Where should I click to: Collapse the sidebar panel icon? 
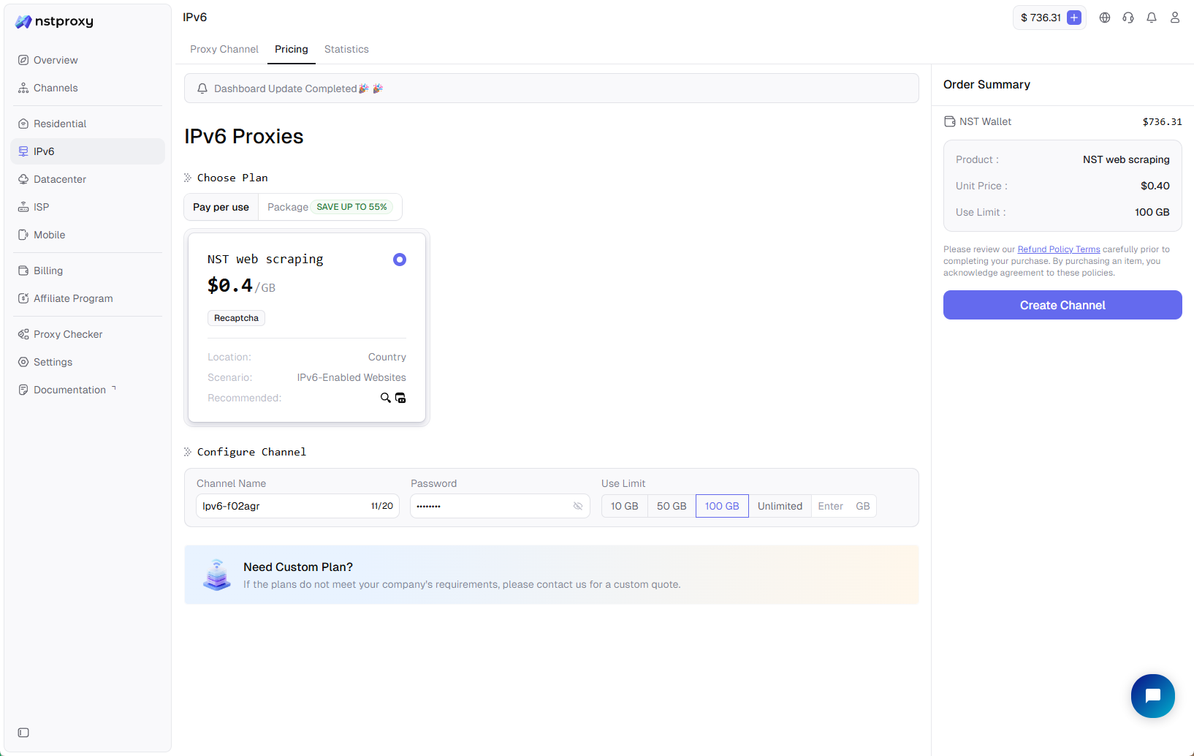(23, 733)
